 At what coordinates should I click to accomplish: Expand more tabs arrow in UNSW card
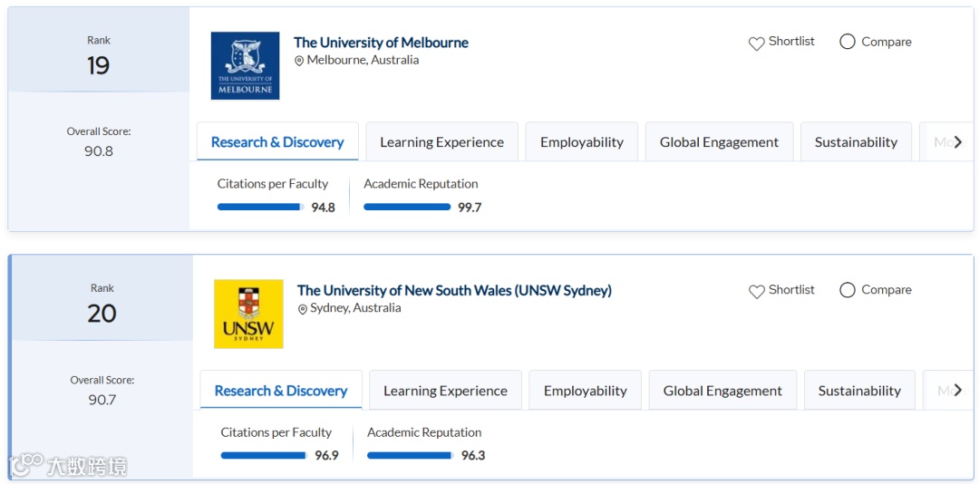point(957,391)
